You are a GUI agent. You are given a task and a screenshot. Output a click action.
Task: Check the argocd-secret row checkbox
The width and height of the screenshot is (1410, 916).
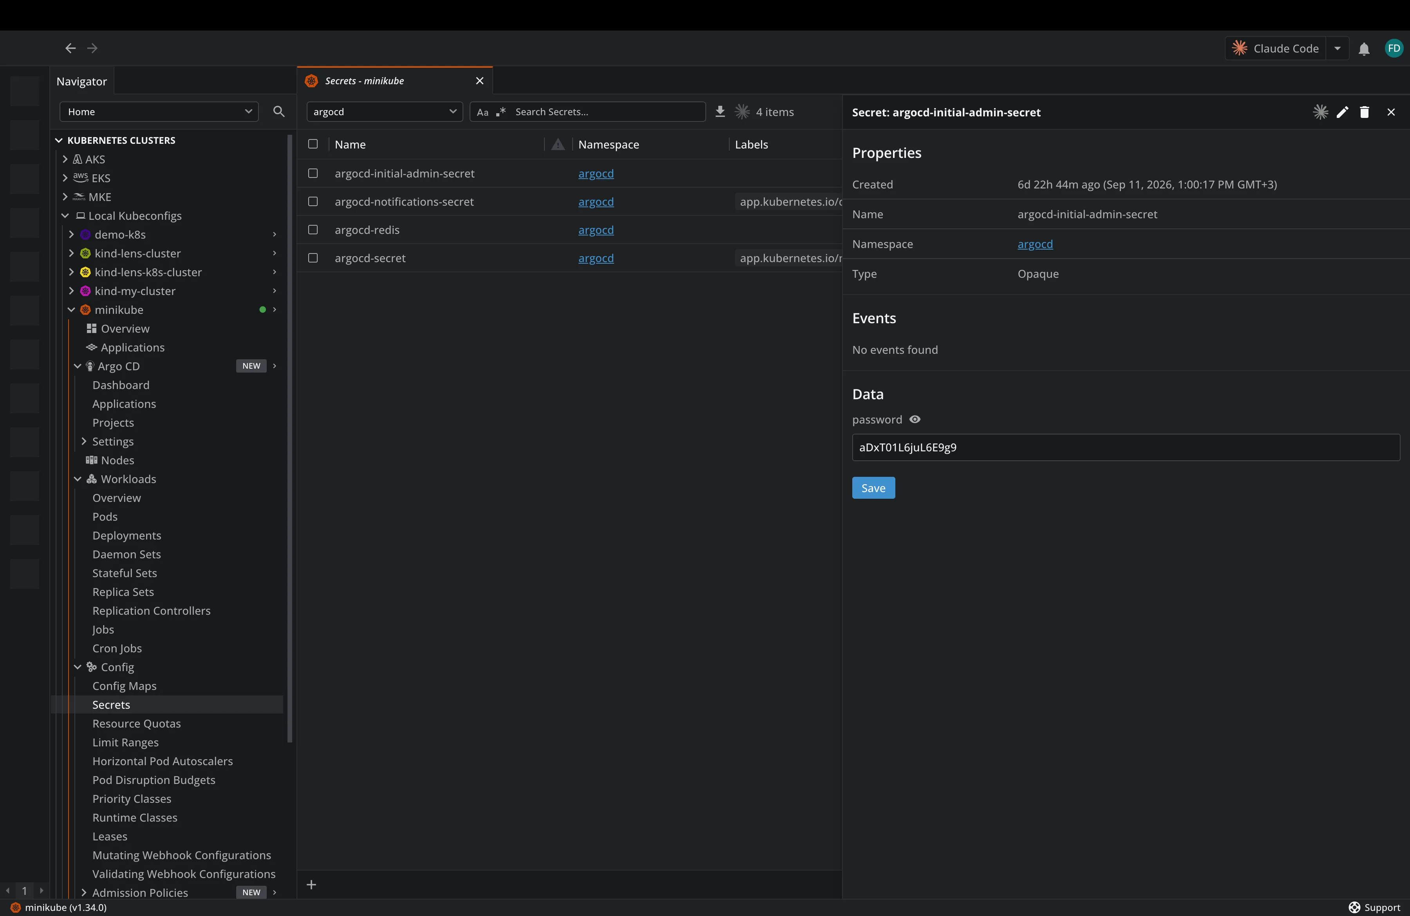tap(313, 258)
